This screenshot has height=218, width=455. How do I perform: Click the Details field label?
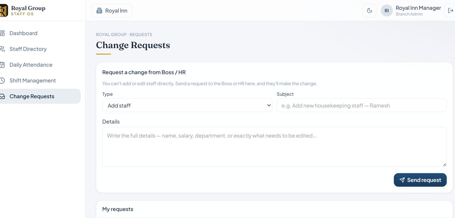click(x=111, y=122)
